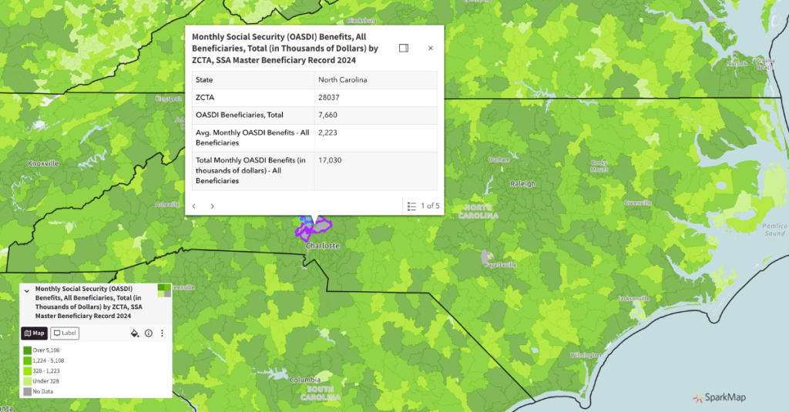The width and height of the screenshot is (789, 412).
Task: Collapse the legend layer chevron
Action: click(27, 291)
